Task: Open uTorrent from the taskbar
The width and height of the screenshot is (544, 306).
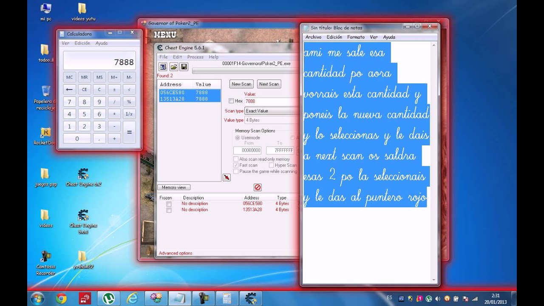Action: click(108, 298)
